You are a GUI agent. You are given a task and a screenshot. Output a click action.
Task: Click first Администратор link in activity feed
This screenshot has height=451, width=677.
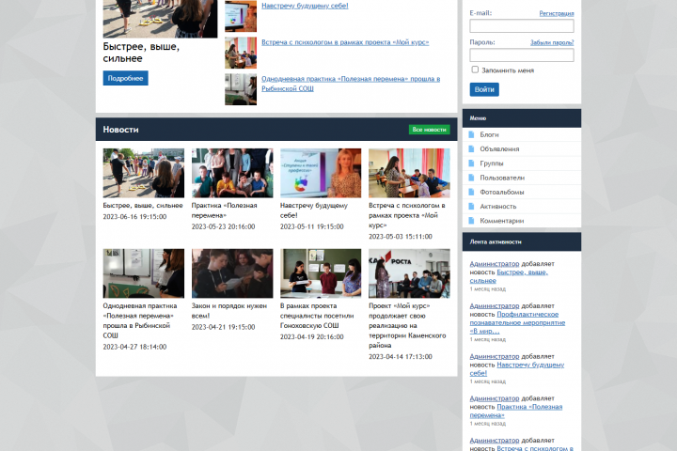(x=495, y=264)
